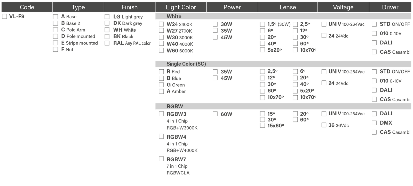Check the 1,5° (30W) lense option

pyautogui.click(x=262, y=24)
